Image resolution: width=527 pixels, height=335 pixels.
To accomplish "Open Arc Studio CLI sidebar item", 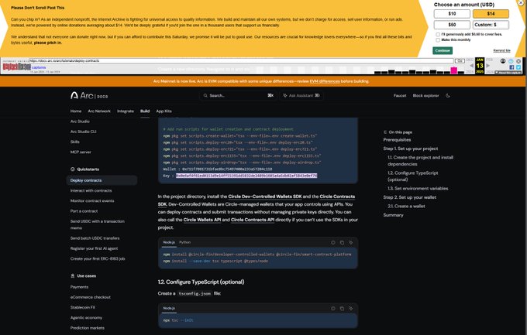I will (84, 132).
